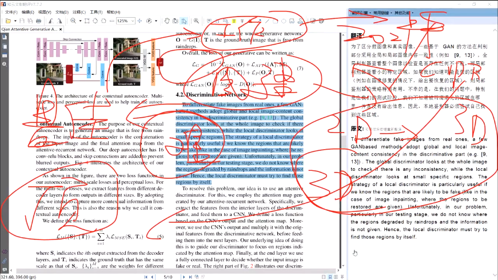Add a sticky note comment
Screen dimensions: 498x280
209,21
